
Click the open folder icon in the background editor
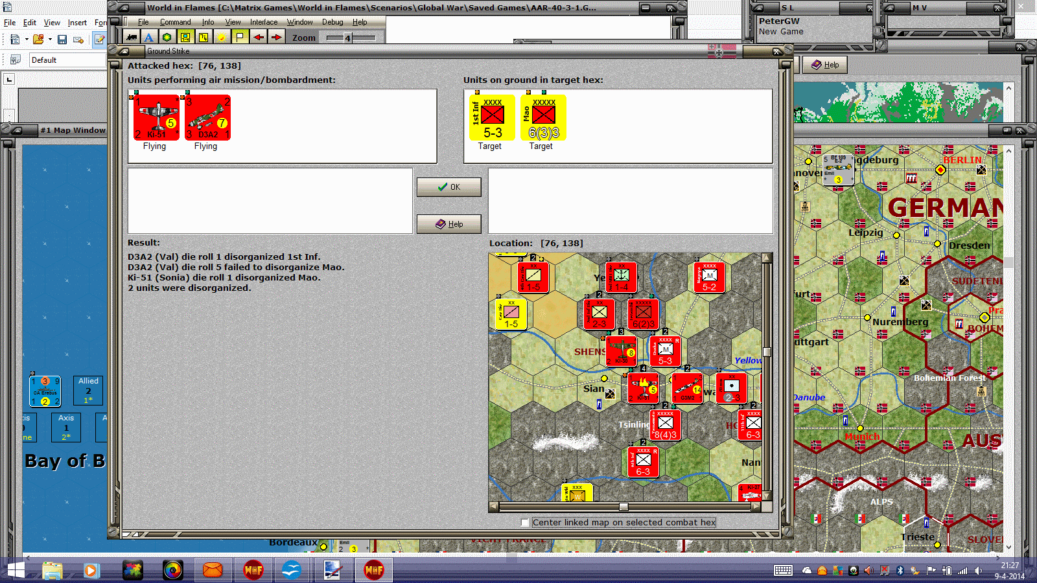38,40
